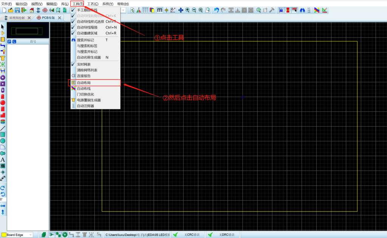Select the 2D text tool (A)
This screenshot has width=387, height=238.
(x=3, y=159)
